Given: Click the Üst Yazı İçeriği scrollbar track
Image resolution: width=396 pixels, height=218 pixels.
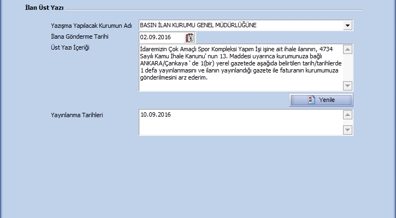Looking at the screenshot, I should click(x=347, y=68).
